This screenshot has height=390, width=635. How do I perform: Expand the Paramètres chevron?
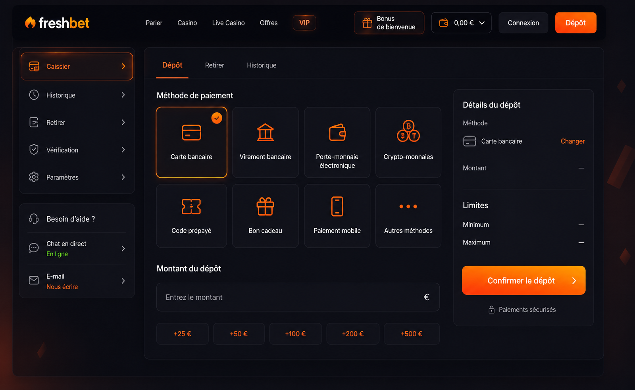pyautogui.click(x=123, y=177)
